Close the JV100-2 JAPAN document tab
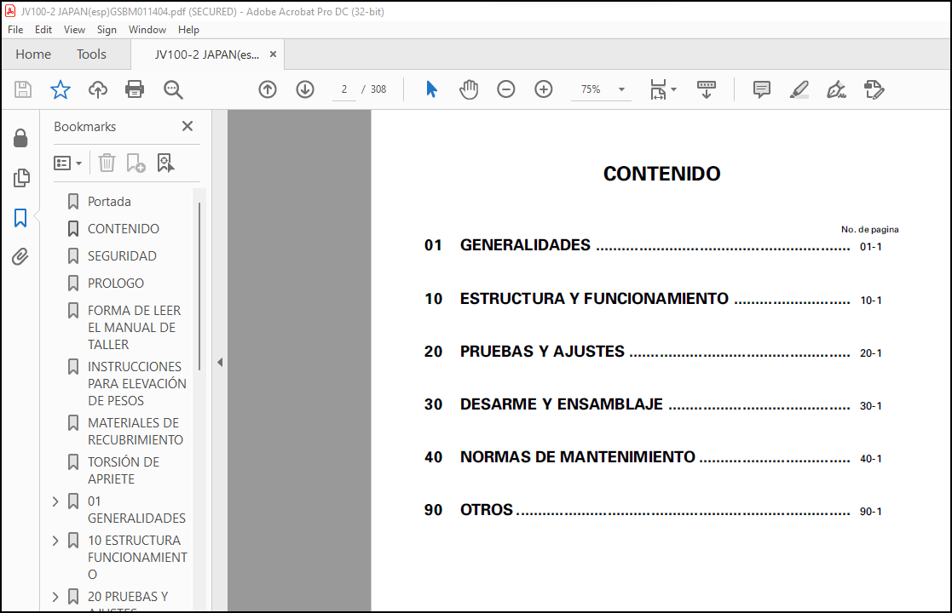Image resolution: width=952 pixels, height=613 pixels. [x=274, y=54]
